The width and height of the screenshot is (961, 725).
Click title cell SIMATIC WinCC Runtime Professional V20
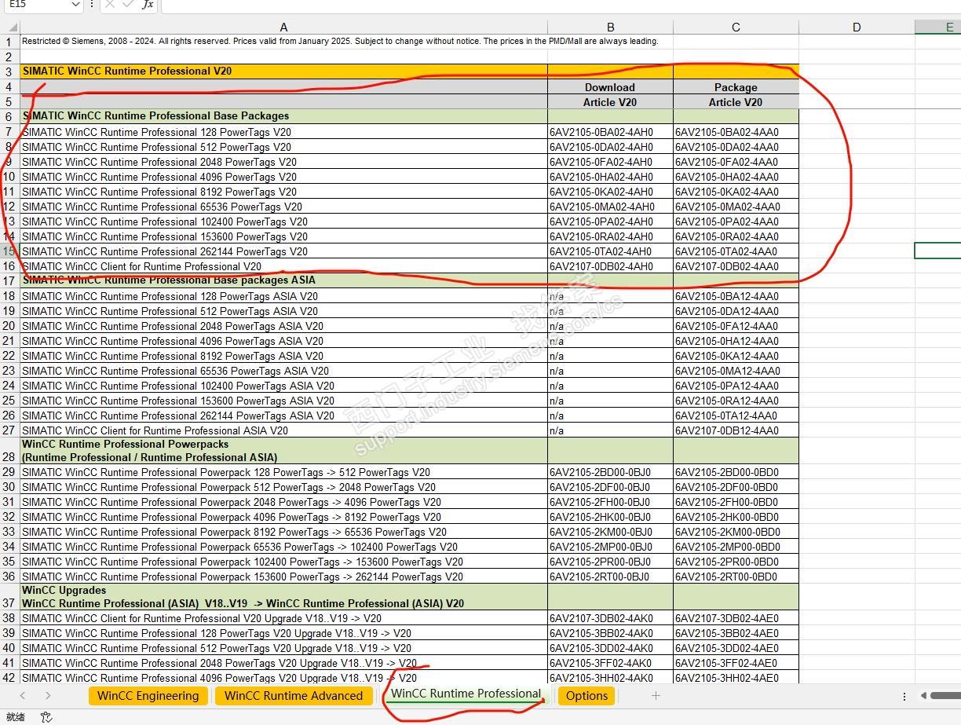pyautogui.click(x=283, y=71)
